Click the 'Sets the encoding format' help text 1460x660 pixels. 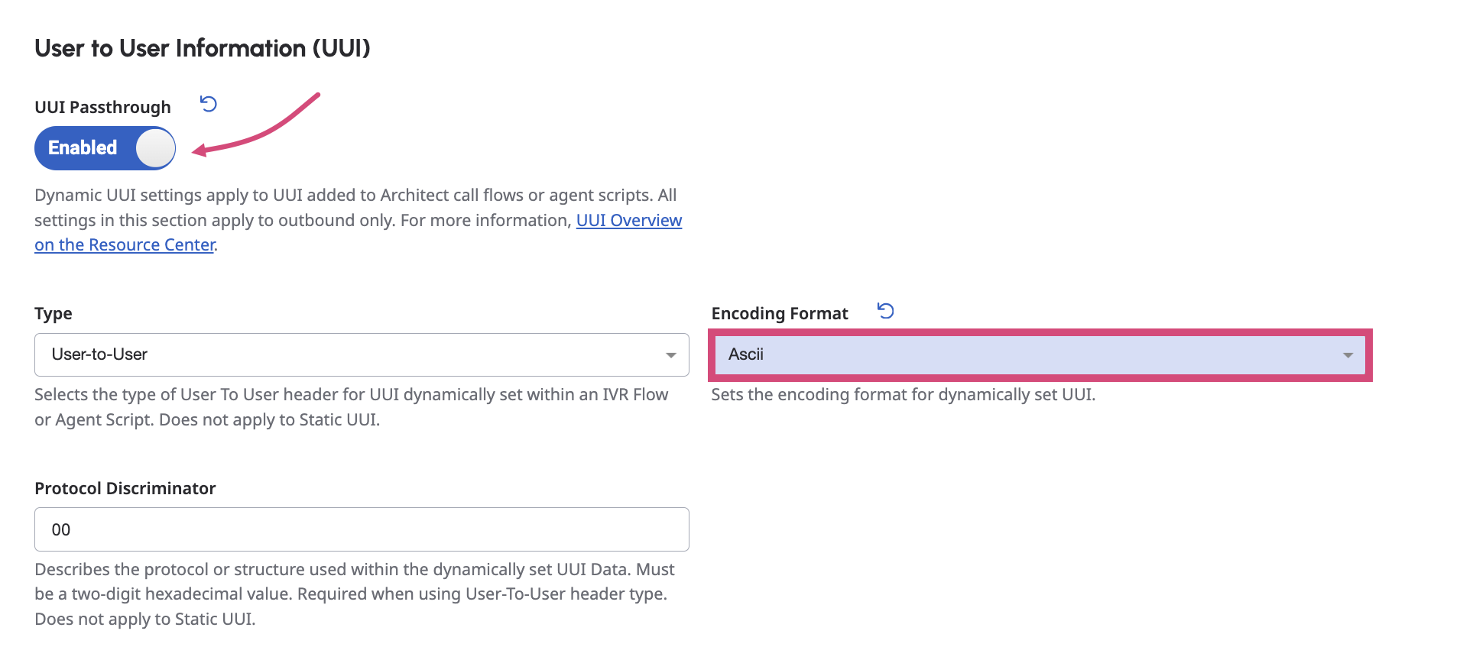(x=903, y=394)
